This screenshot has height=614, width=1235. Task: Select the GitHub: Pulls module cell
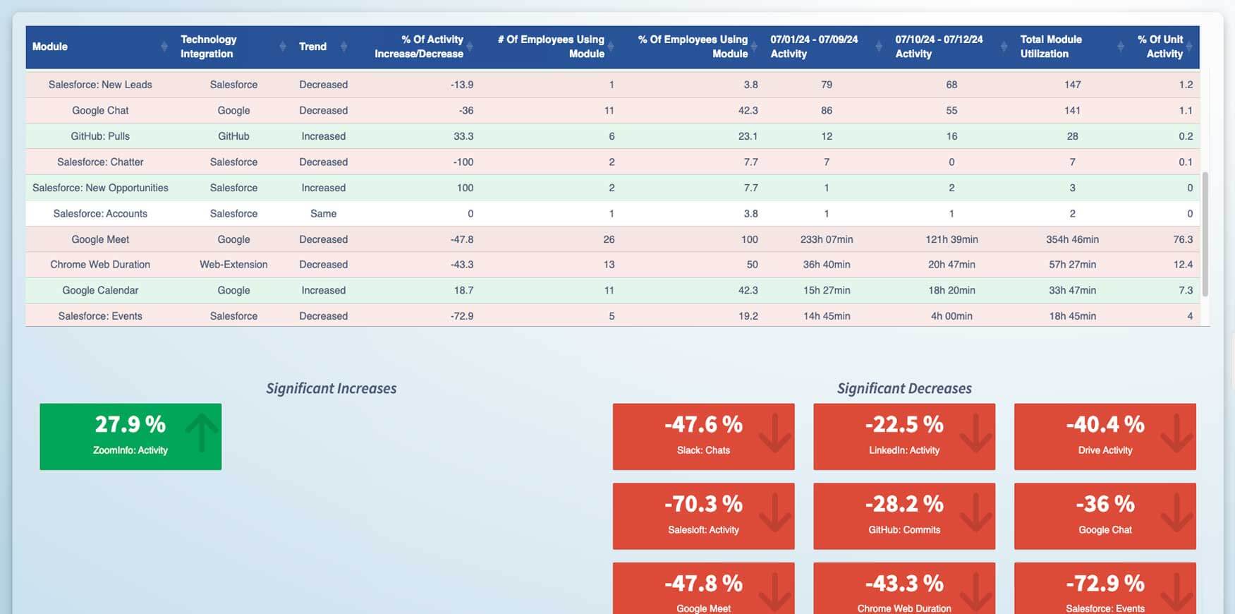click(100, 136)
